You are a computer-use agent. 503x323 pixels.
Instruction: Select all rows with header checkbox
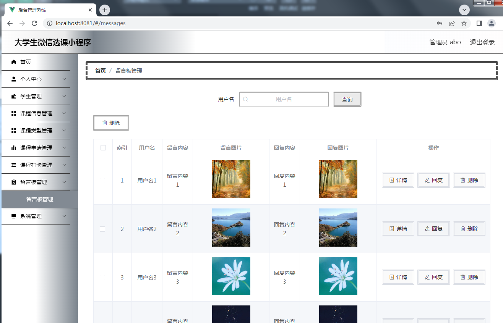click(103, 148)
